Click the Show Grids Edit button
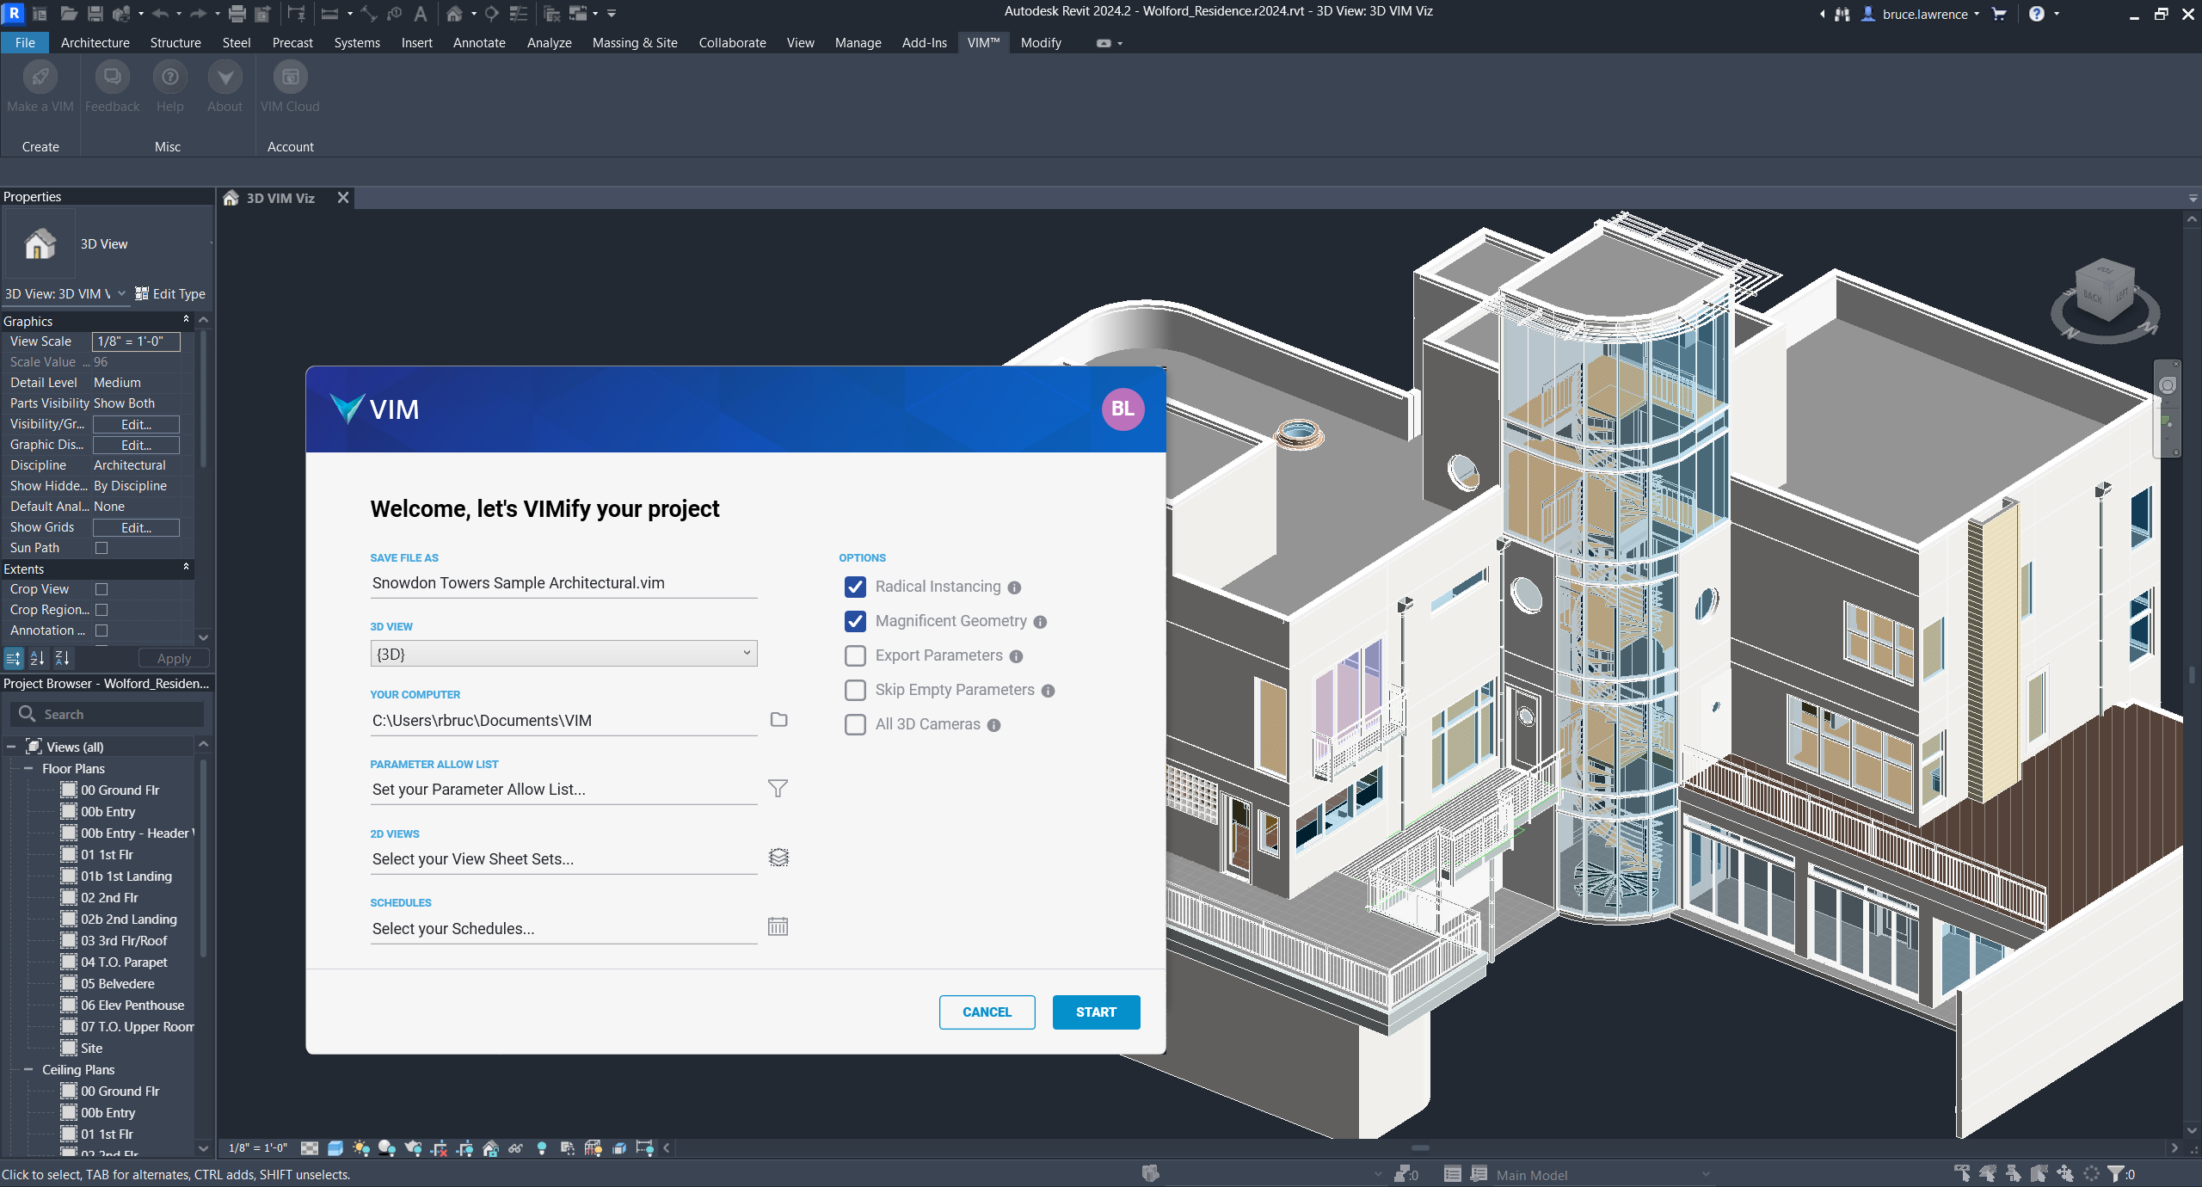Image resolution: width=2202 pixels, height=1187 pixels. pyautogui.click(x=136, y=527)
